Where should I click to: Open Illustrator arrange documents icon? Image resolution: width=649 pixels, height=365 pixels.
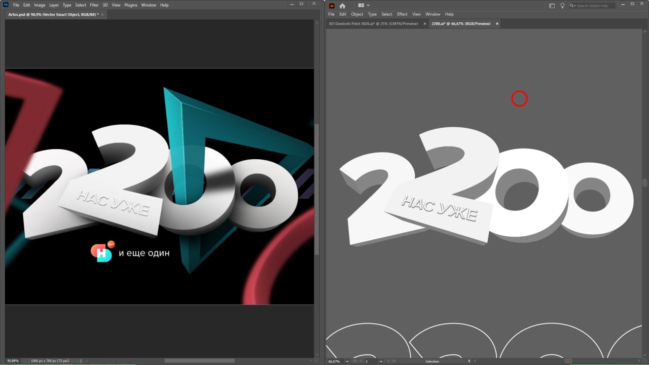[361, 5]
